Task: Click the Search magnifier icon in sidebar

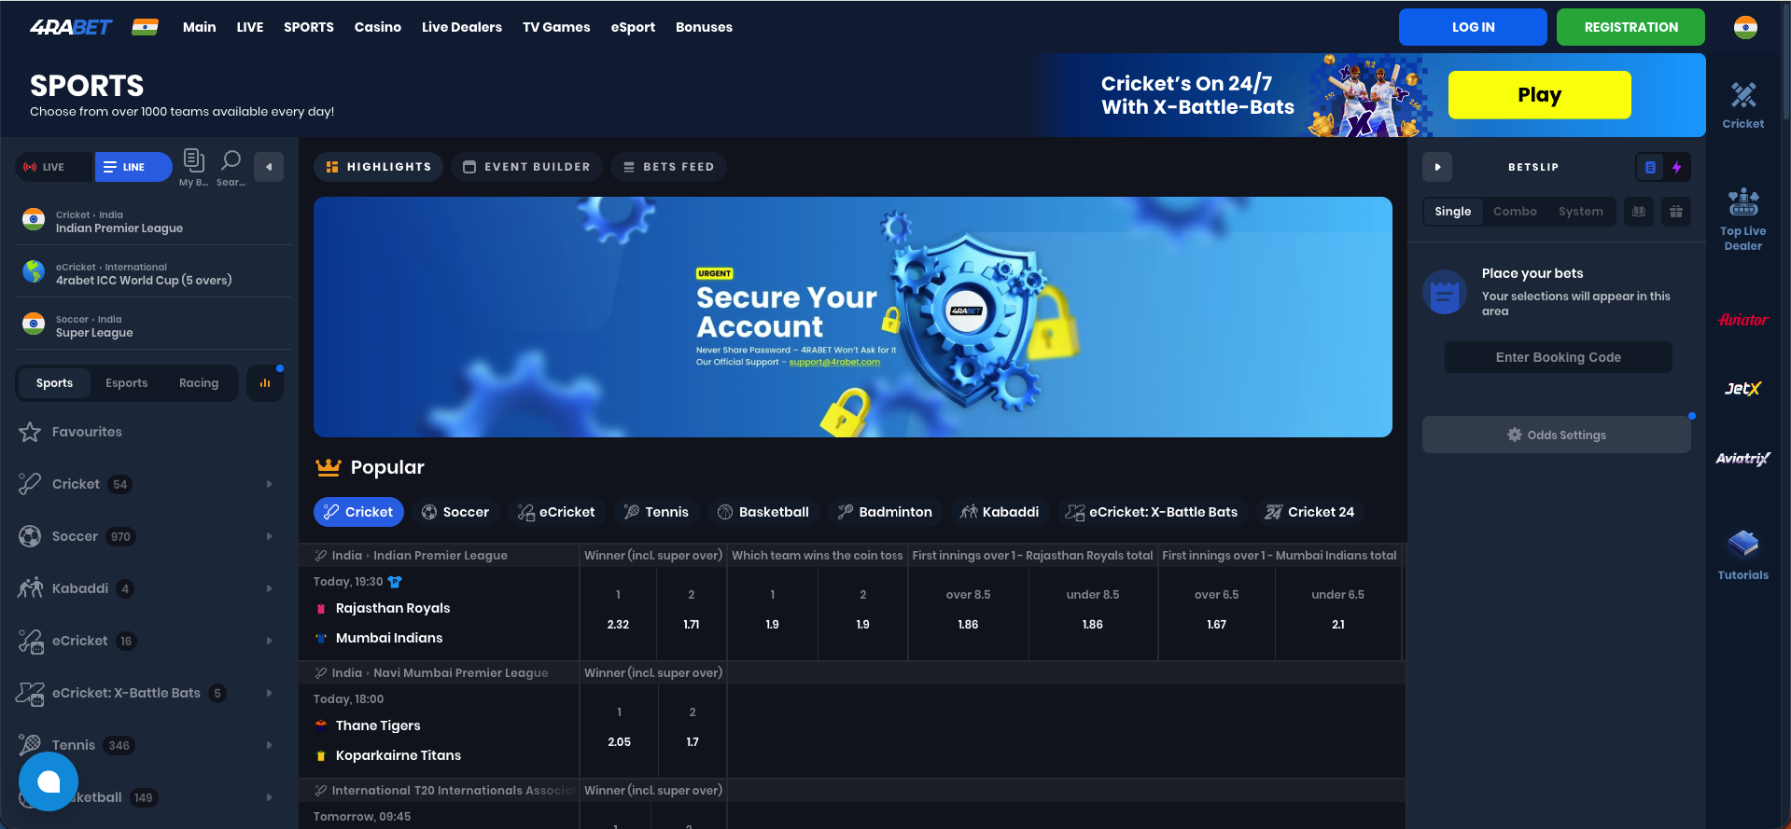Action: 231,161
